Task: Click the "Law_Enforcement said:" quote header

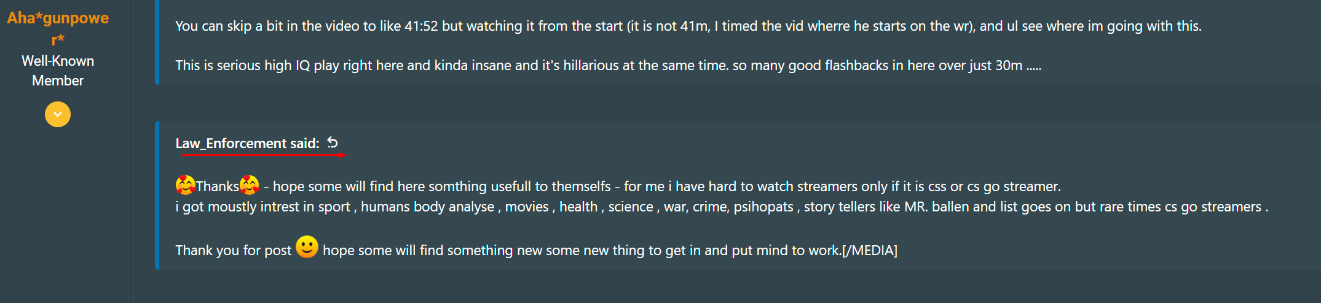Action: 247,143
